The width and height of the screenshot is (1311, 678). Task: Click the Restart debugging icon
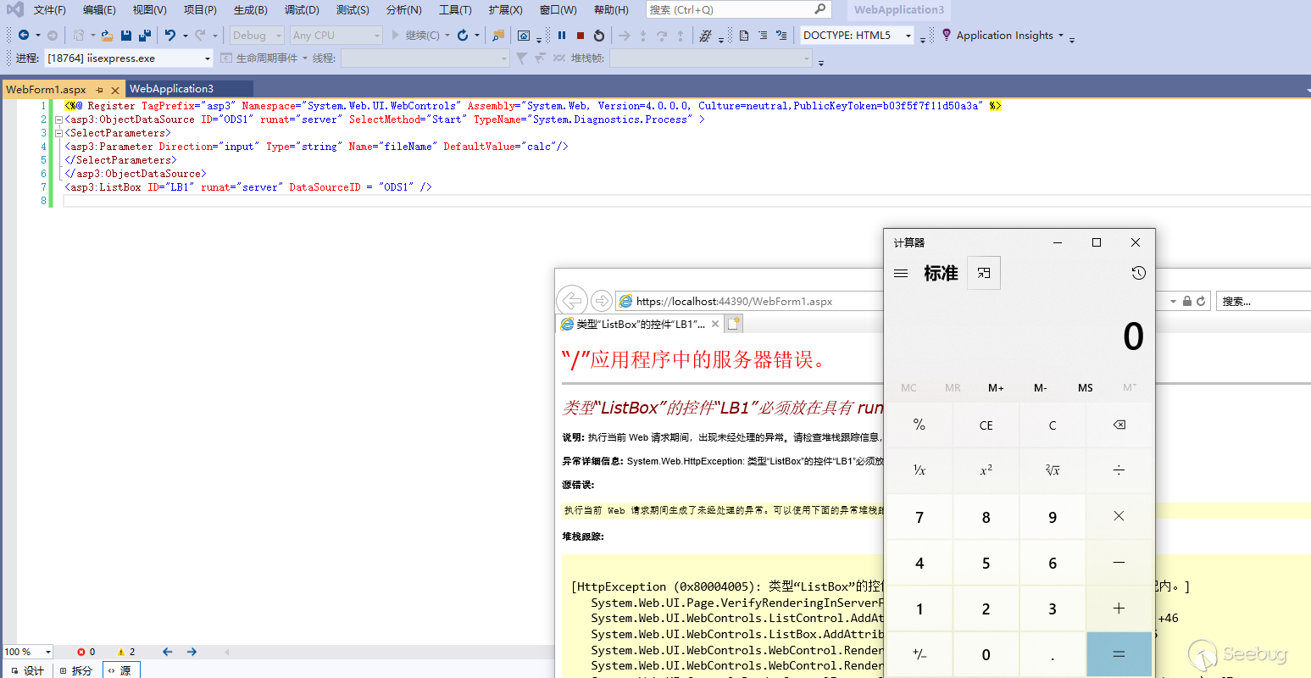tap(599, 36)
